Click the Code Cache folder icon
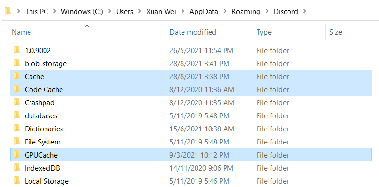Screen dimensions: 379x187 pyautogui.click(x=17, y=89)
